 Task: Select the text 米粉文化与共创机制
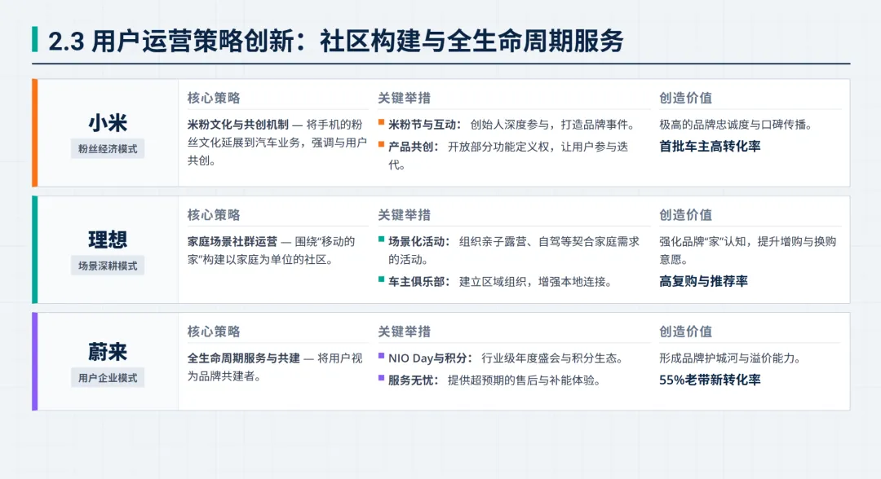(237, 125)
